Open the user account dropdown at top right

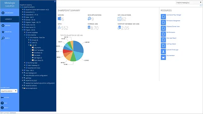tap(189, 3)
